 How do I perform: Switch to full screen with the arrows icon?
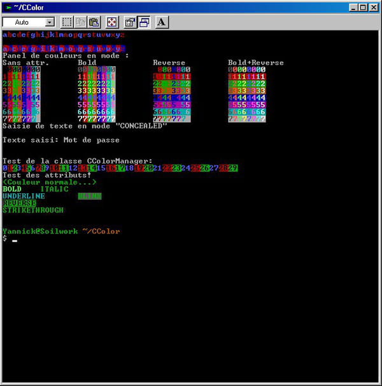click(x=112, y=22)
